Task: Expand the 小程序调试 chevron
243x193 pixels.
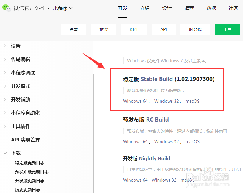Action: tap(5, 73)
